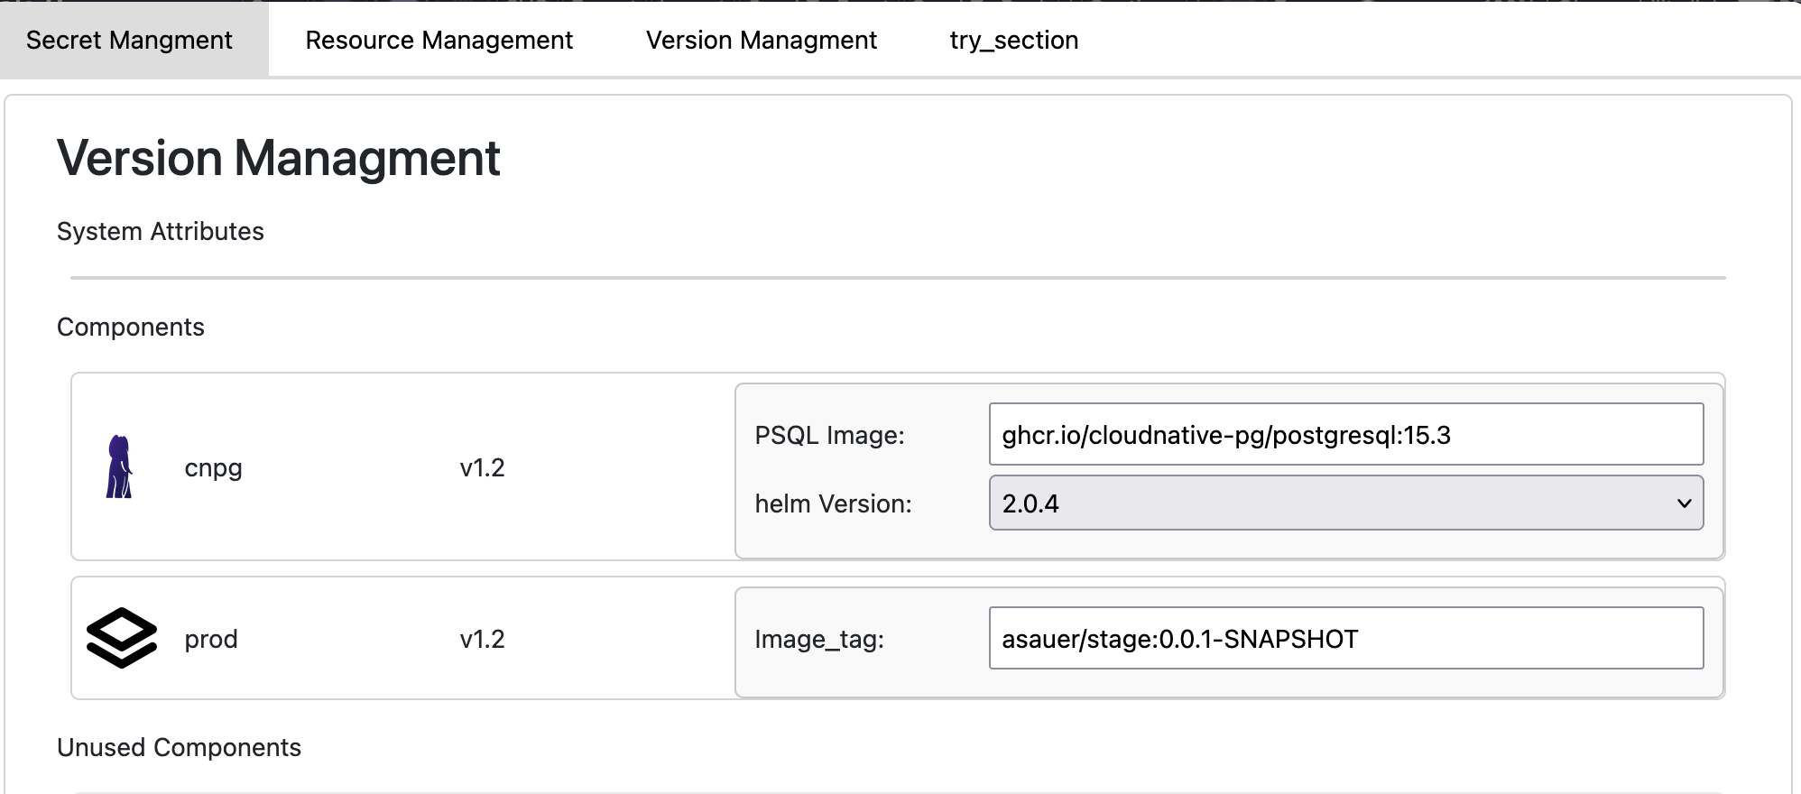Open the helm Version dropdown
This screenshot has height=794, width=1801.
[x=1345, y=503]
